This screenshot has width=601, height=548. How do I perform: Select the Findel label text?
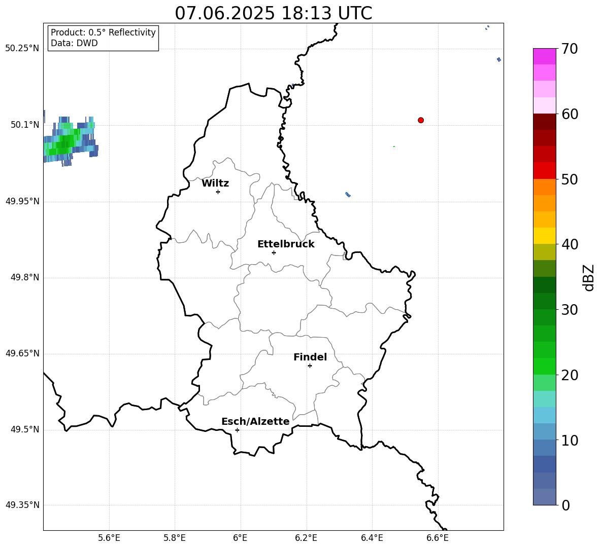[310, 357]
